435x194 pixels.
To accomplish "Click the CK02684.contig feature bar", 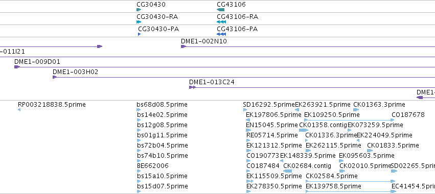I will [287, 171].
